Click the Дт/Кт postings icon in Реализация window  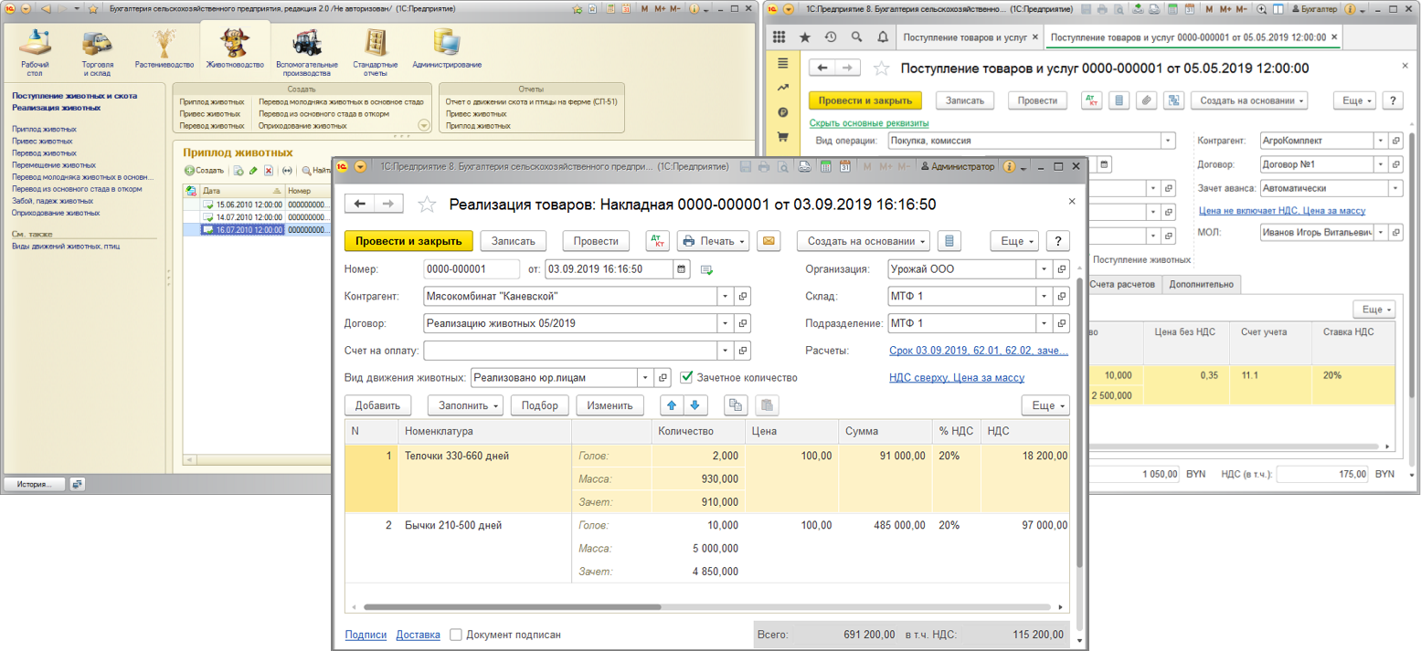657,241
